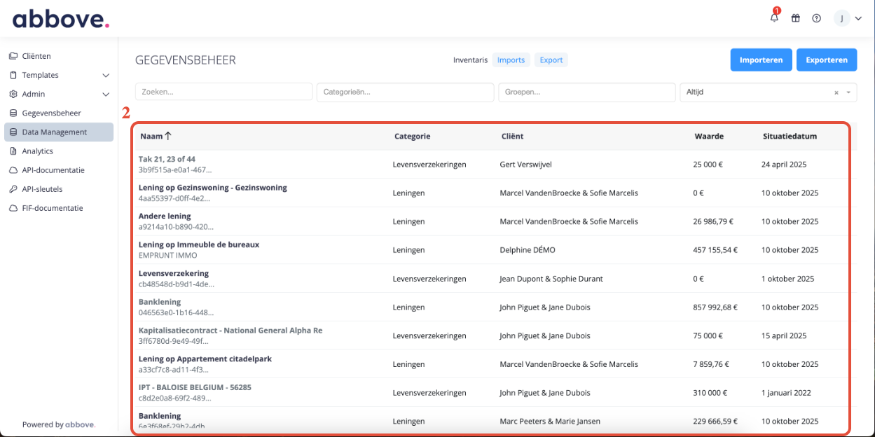Click the Exporteren button
Image resolution: width=875 pixels, height=437 pixels.
[827, 60]
